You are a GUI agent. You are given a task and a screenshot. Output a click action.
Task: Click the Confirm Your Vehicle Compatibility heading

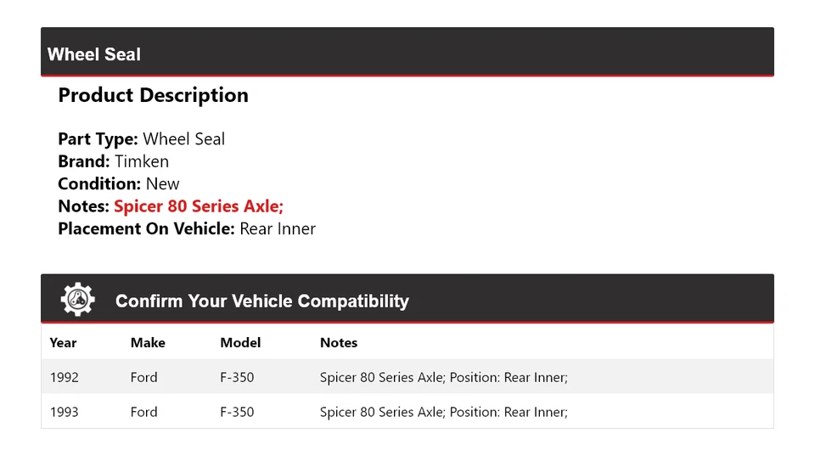[261, 301]
